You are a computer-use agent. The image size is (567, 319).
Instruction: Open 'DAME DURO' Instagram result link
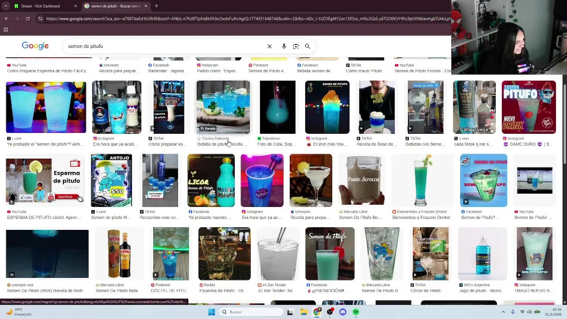(x=528, y=144)
